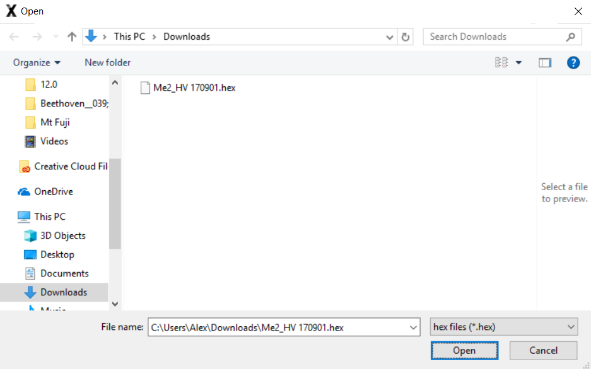Open Creative Cloud Files in sidebar
This screenshot has width=591, height=369.
[x=71, y=166]
